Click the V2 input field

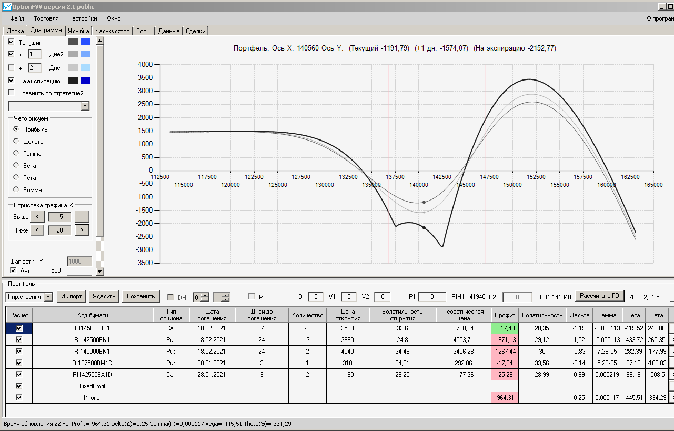pos(382,297)
